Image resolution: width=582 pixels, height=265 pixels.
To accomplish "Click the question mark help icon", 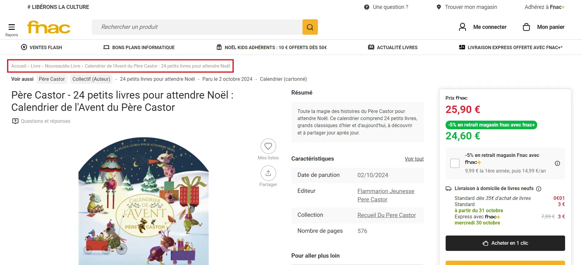I will click(x=367, y=7).
